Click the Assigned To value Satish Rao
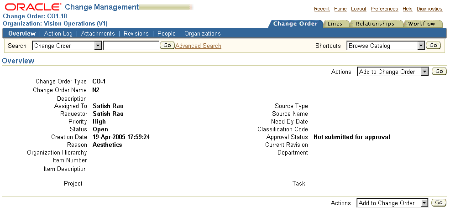 tap(108, 106)
